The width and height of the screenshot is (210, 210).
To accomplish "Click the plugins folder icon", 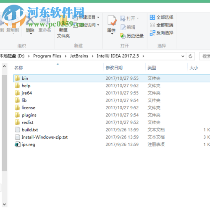I will point(17,115).
